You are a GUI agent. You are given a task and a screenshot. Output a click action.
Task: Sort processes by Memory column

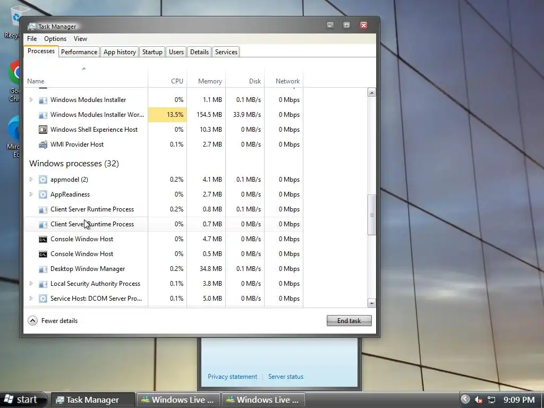pyautogui.click(x=207, y=79)
